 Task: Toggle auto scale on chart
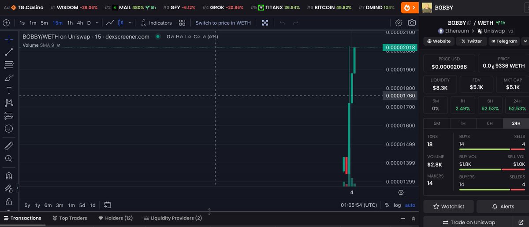point(410,205)
